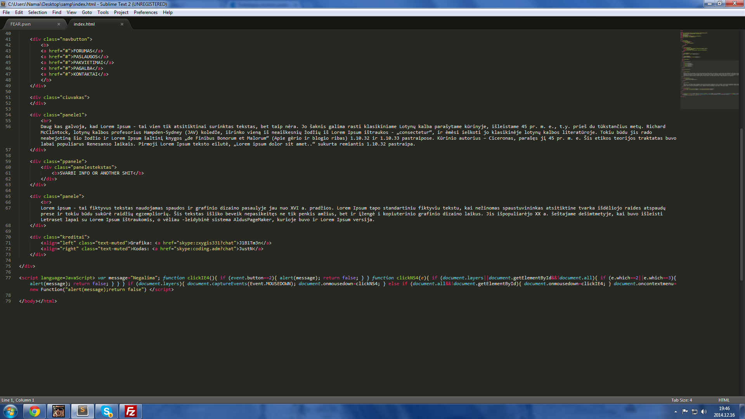Click the class="panelestekstas" div line
The image size is (745, 419).
(x=79, y=167)
